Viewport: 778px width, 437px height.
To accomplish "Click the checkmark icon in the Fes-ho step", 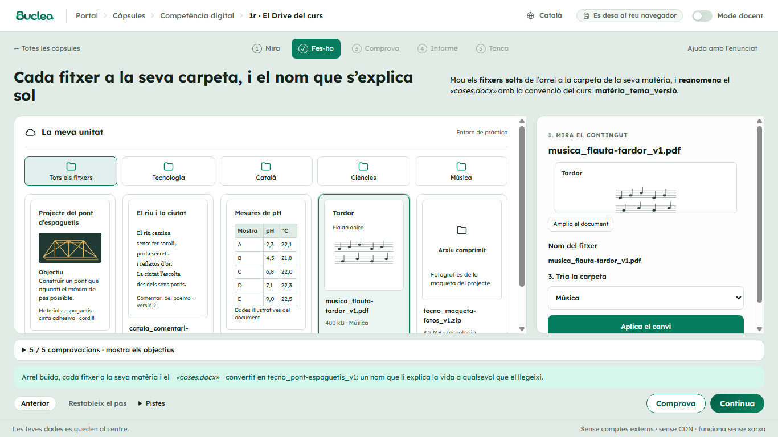I will (x=303, y=48).
